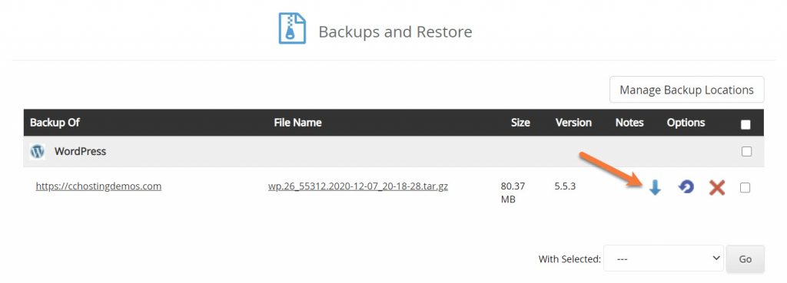Open the https://cchostingdemos.com link

tap(98, 186)
